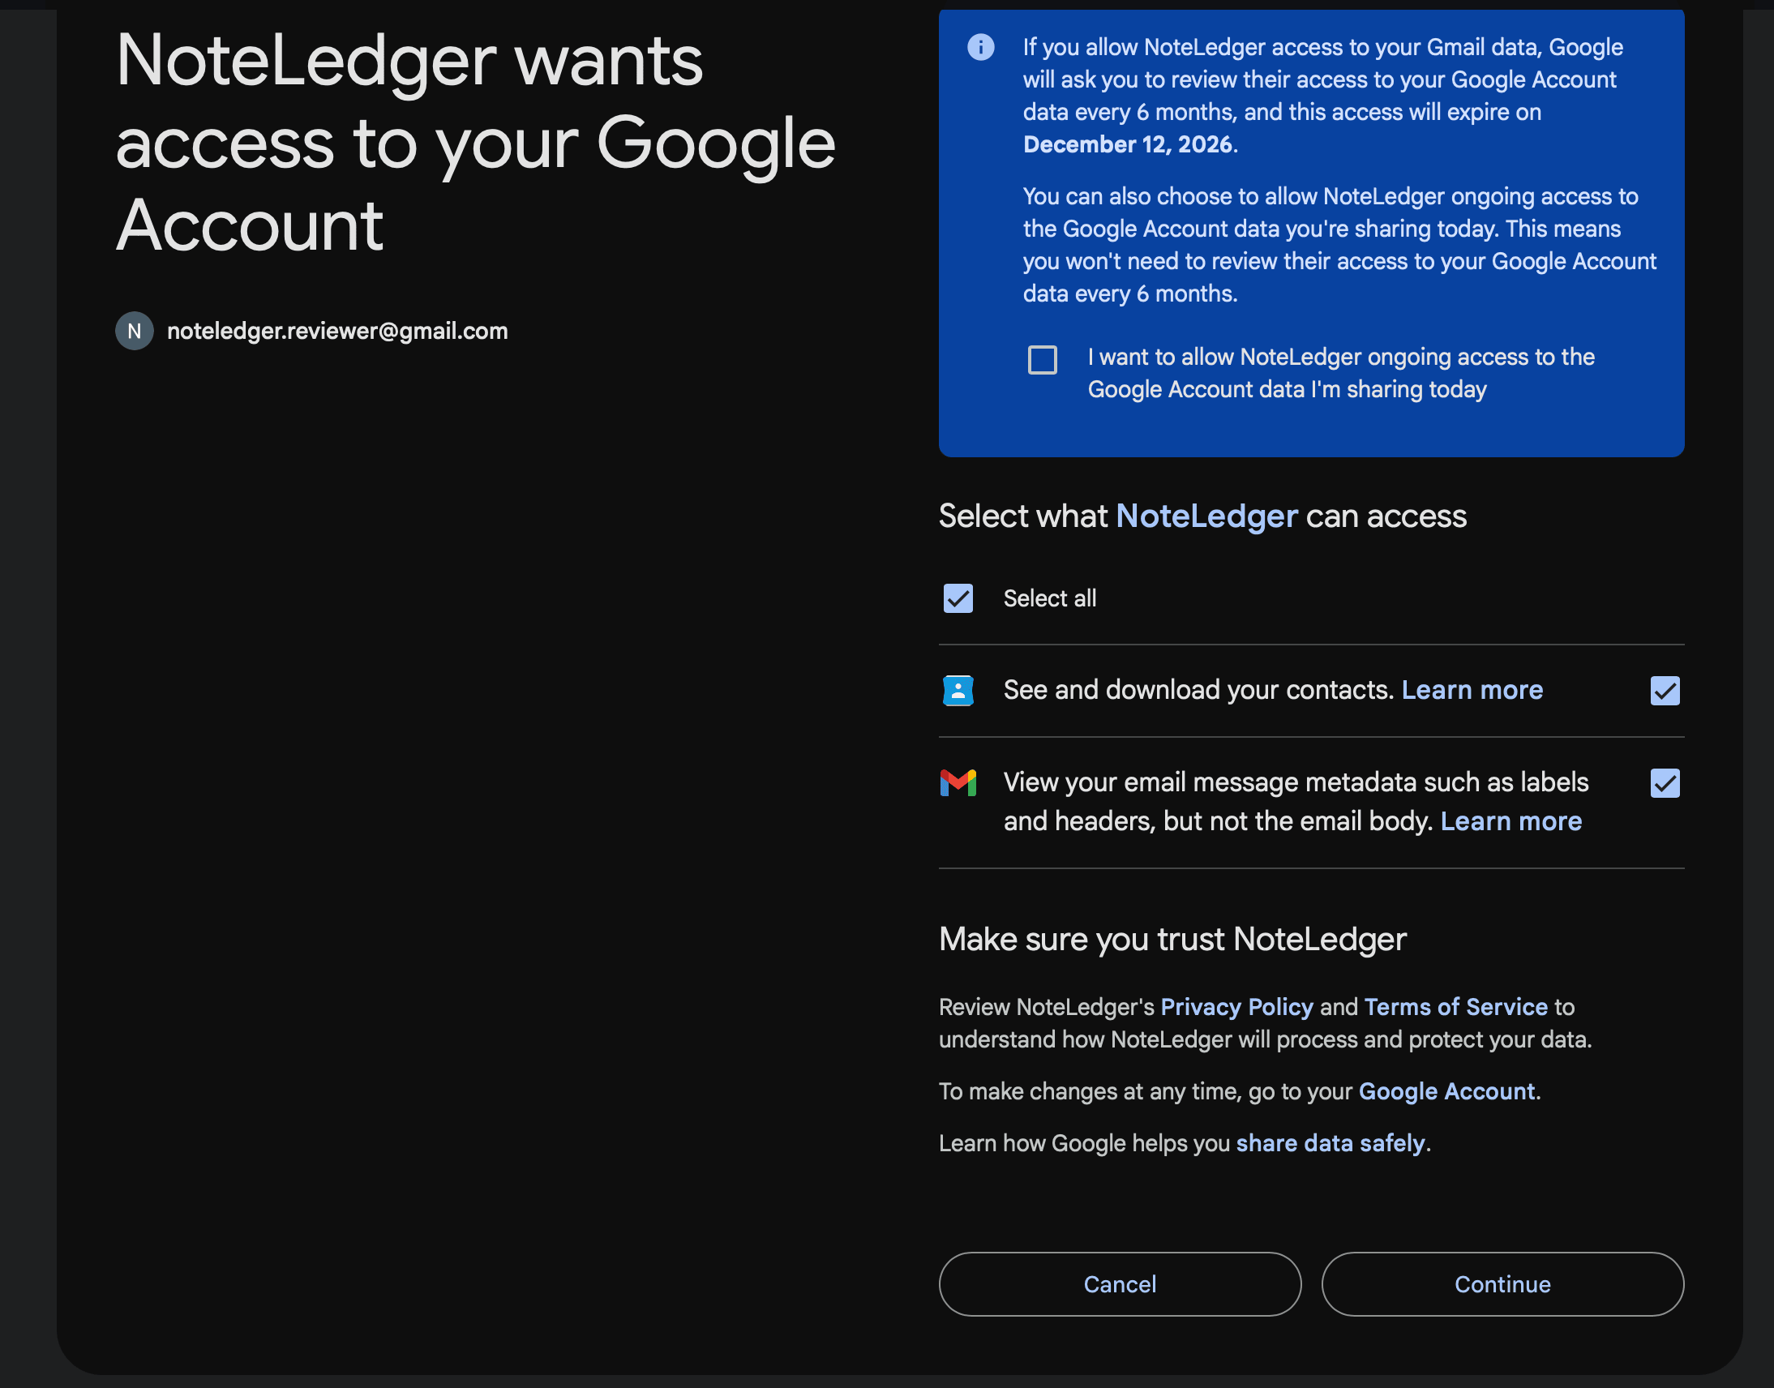Click the December 12, 2026 expiry date

(x=1127, y=144)
